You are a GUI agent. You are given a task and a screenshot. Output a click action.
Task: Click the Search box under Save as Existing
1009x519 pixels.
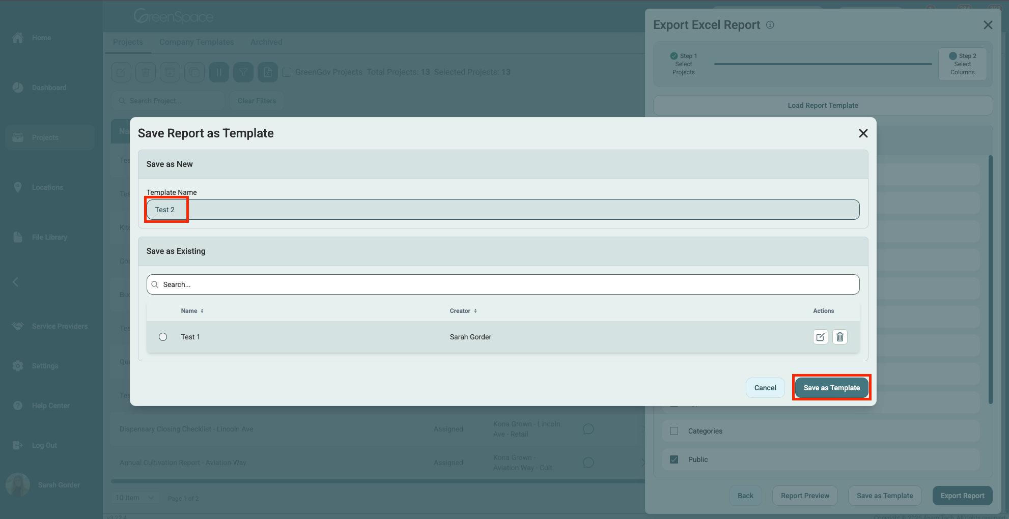click(x=503, y=284)
